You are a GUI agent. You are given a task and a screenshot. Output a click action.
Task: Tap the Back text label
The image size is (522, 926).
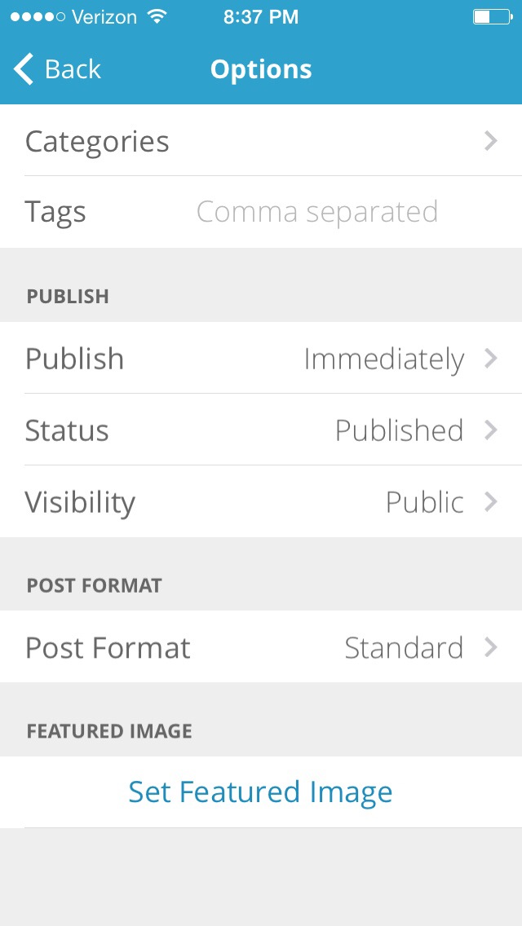point(73,70)
